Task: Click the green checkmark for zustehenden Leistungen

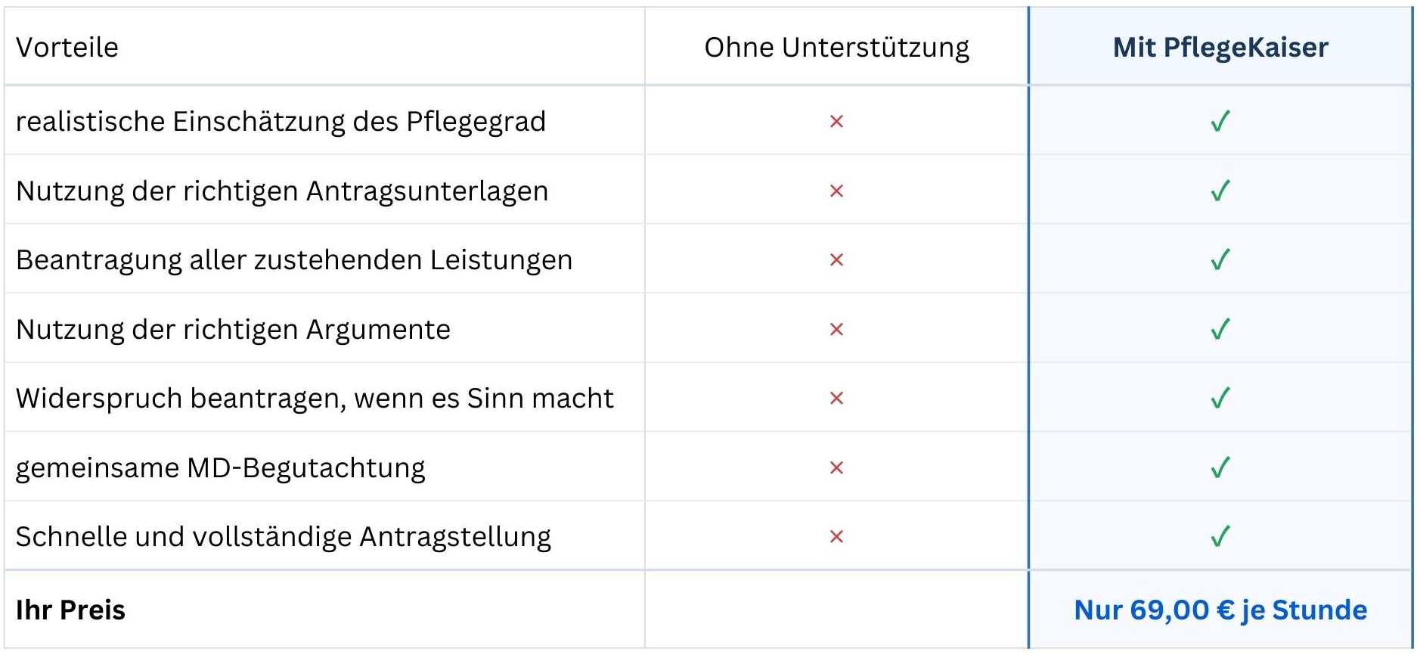Action: pos(1220,260)
